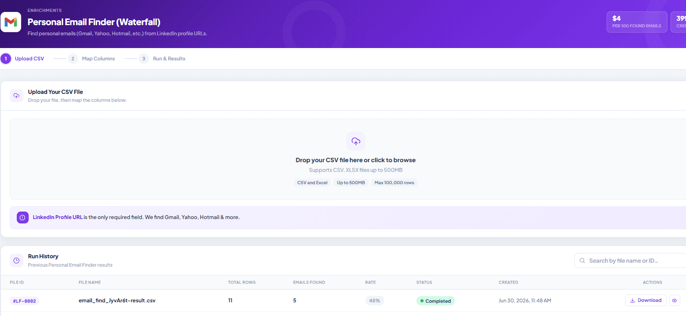Image resolution: width=686 pixels, height=316 pixels.
Task: Click the #LF-0002 file ID badge
Action: [x=24, y=301]
